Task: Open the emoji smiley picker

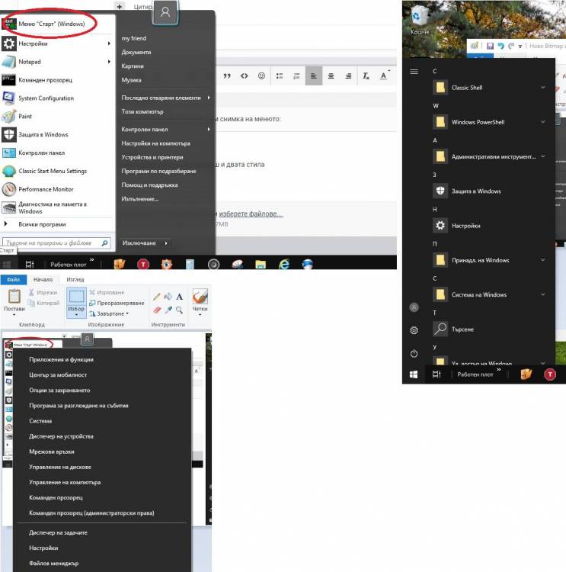Action: (x=261, y=76)
